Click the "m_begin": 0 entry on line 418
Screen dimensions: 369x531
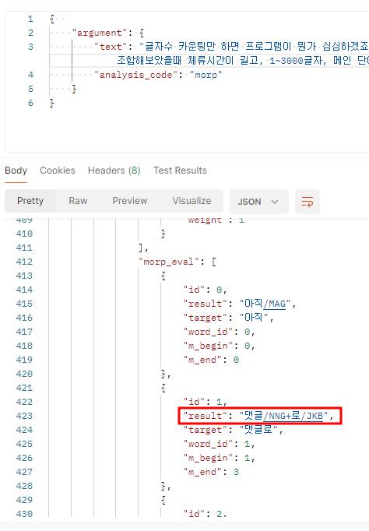(x=220, y=346)
